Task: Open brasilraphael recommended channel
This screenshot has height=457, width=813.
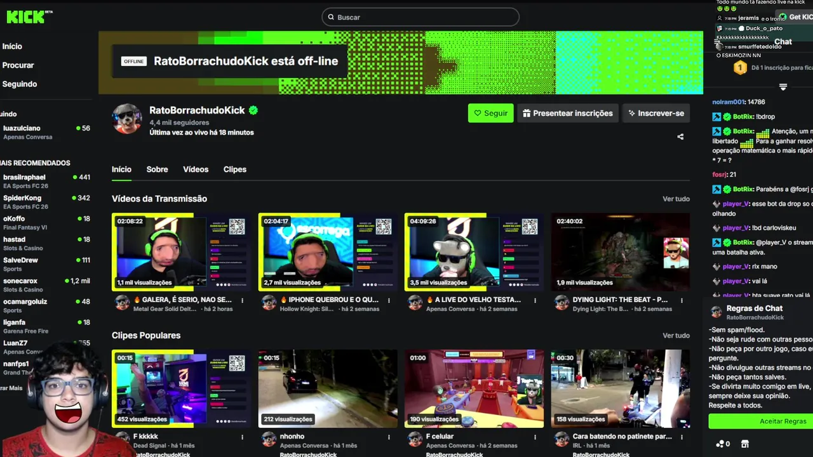Action: (x=46, y=181)
